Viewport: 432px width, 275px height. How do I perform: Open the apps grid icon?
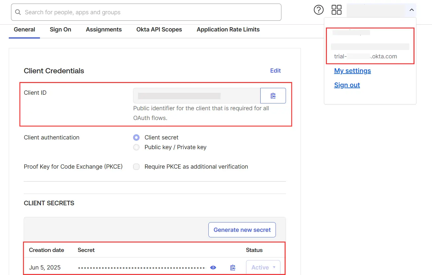point(337,10)
